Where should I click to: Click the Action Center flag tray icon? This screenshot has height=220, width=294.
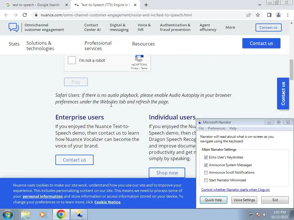click(x=258, y=215)
